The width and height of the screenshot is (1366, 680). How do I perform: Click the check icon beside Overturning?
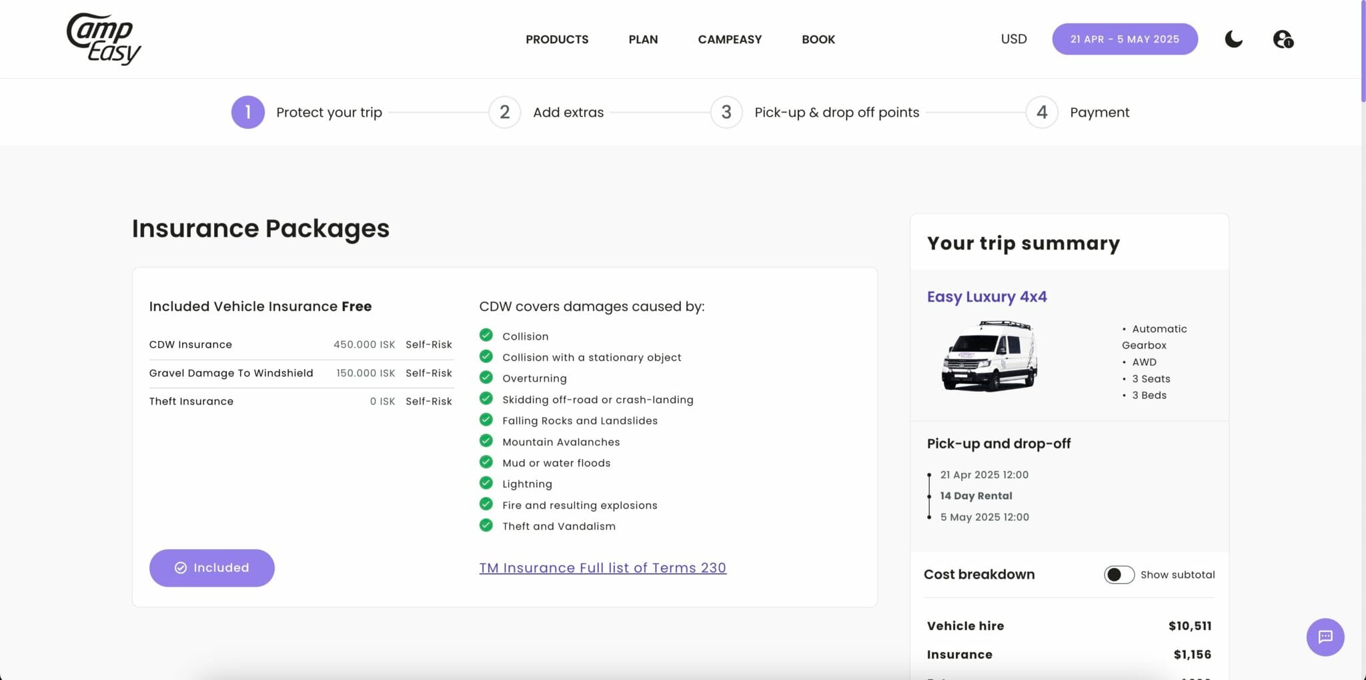(x=486, y=377)
